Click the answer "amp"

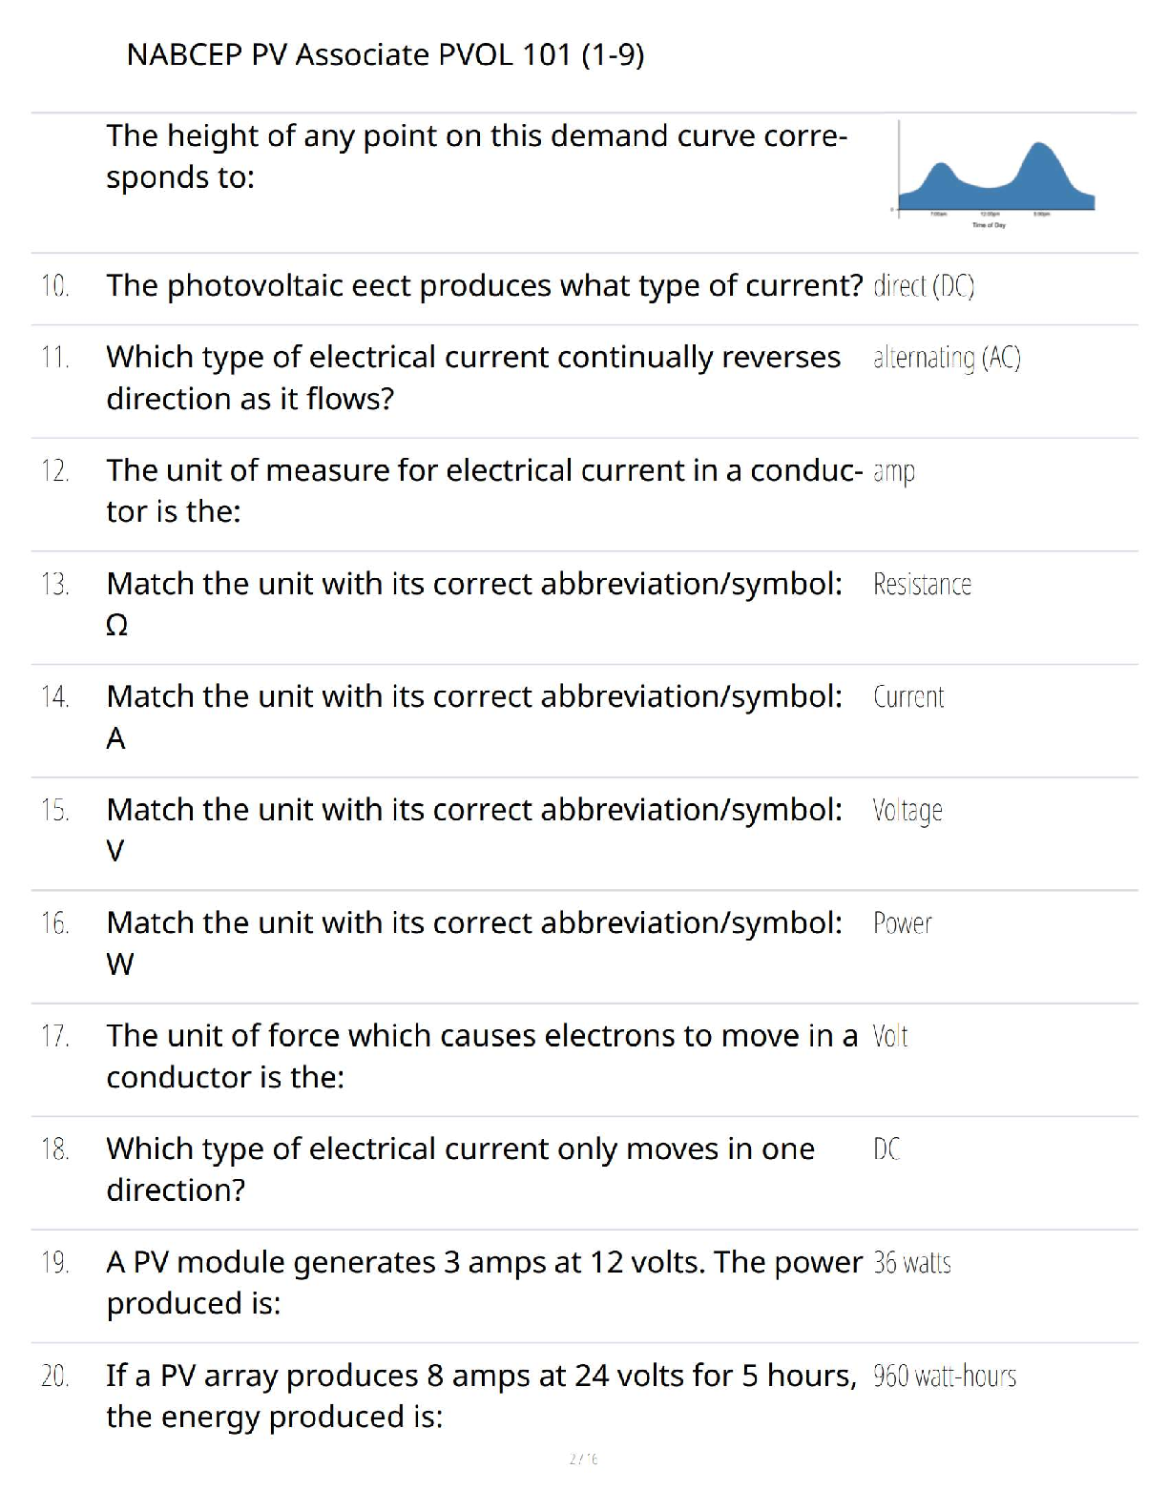[x=893, y=471]
